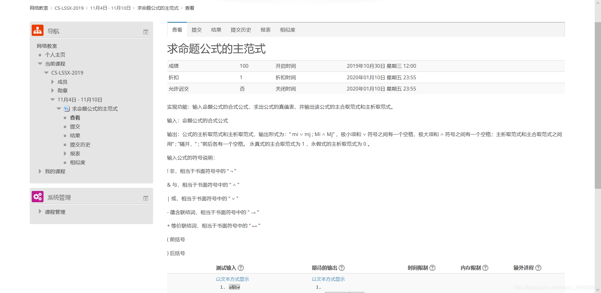601x293 pixels.
Task: Collapse the 系统管理 block with its dock icon
Action: tap(146, 198)
